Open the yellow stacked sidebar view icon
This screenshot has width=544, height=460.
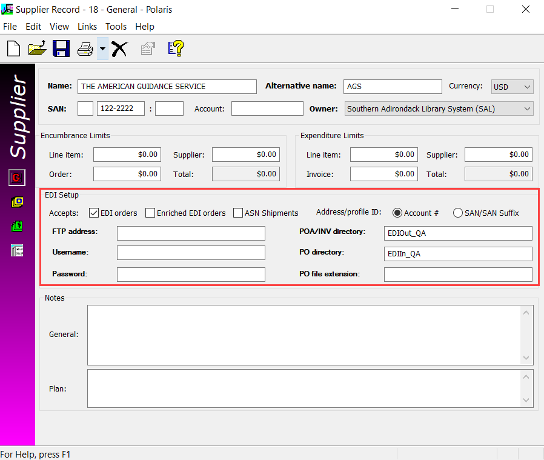point(17,202)
